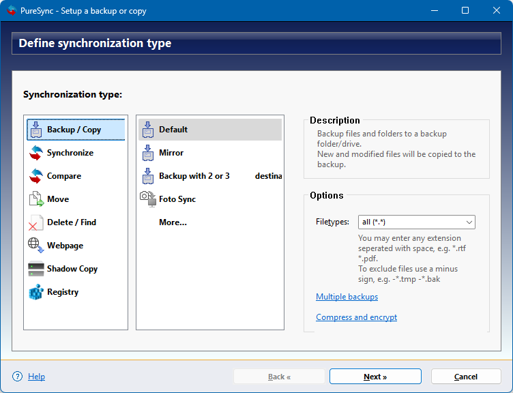
Task: Select the Move type label
Action: coord(58,199)
